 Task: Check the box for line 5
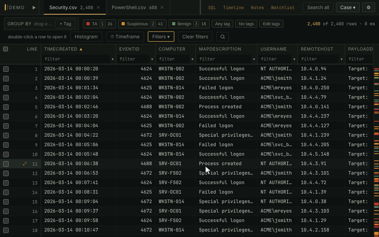[6, 107]
